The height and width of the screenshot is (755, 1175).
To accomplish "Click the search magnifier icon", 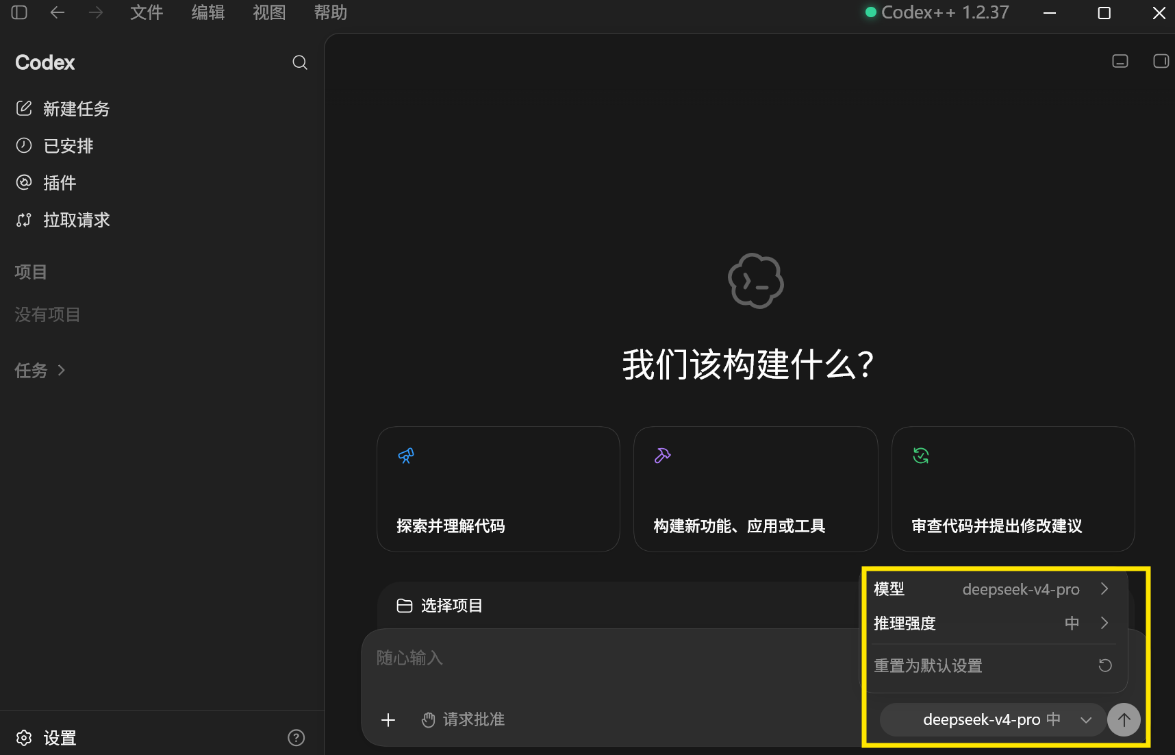I will [x=300, y=62].
